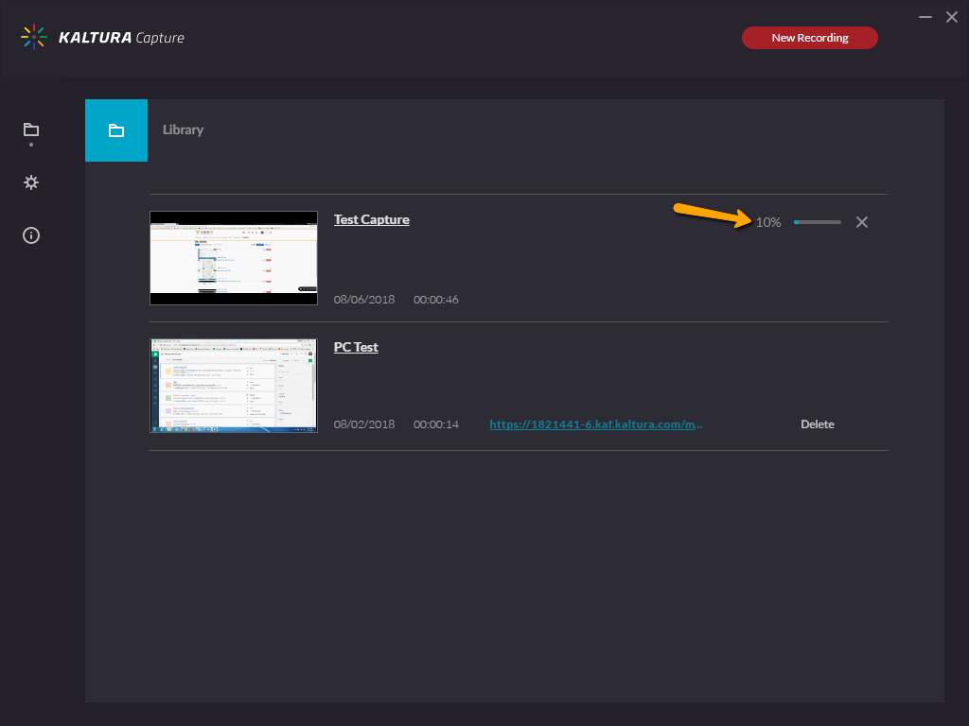Start a New Recording
Image resolution: width=969 pixels, height=726 pixels.
pyautogui.click(x=809, y=37)
